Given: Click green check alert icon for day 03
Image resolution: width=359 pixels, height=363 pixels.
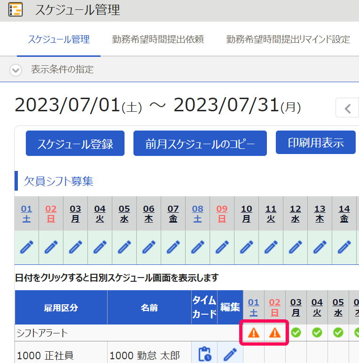Looking at the screenshot, I should point(296,332).
